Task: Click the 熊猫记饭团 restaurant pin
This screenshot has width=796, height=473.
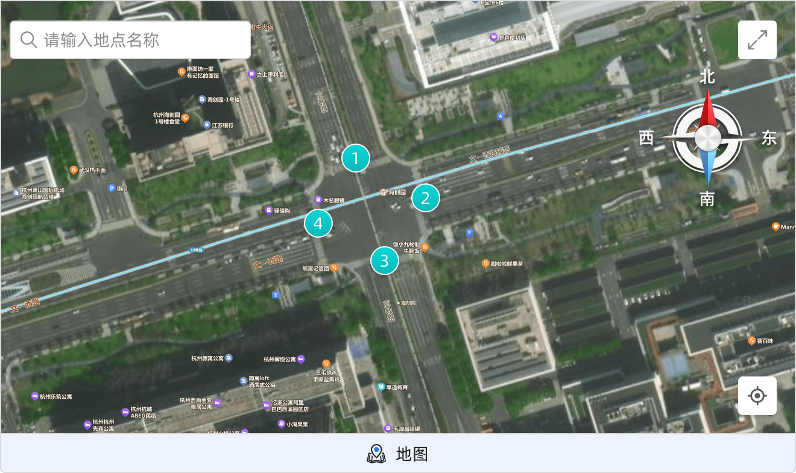Action: [x=333, y=268]
